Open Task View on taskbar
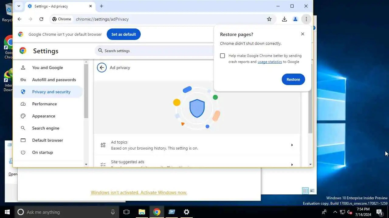This screenshot has height=218, width=389. 126,212
